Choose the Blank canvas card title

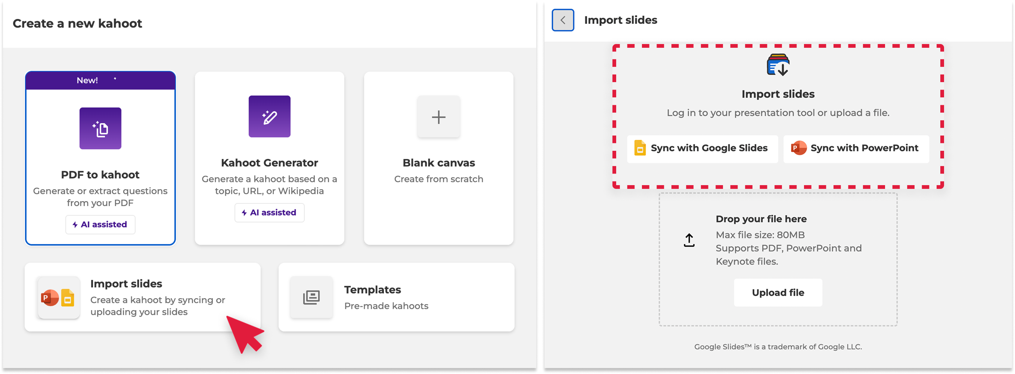[438, 163]
